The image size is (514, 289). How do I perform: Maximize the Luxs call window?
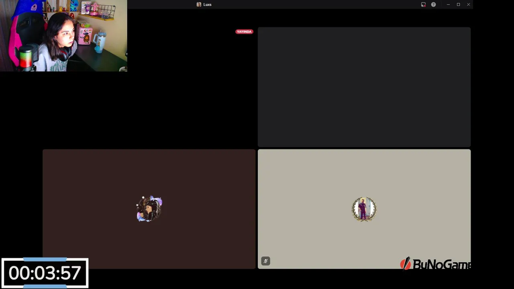coord(458,4)
